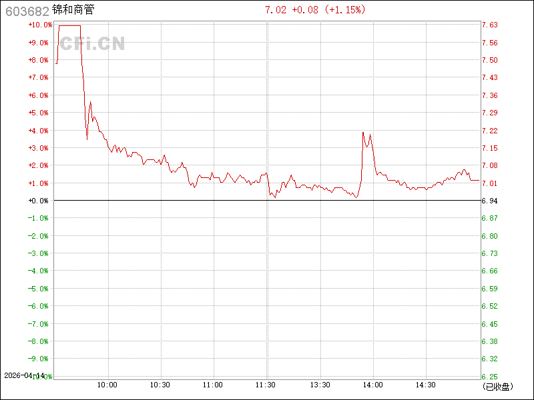
Task: Click the +10.0% label on the left axis
Action: coord(40,25)
